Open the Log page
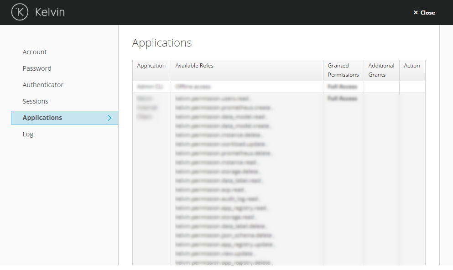The height and width of the screenshot is (270, 453). (28, 134)
